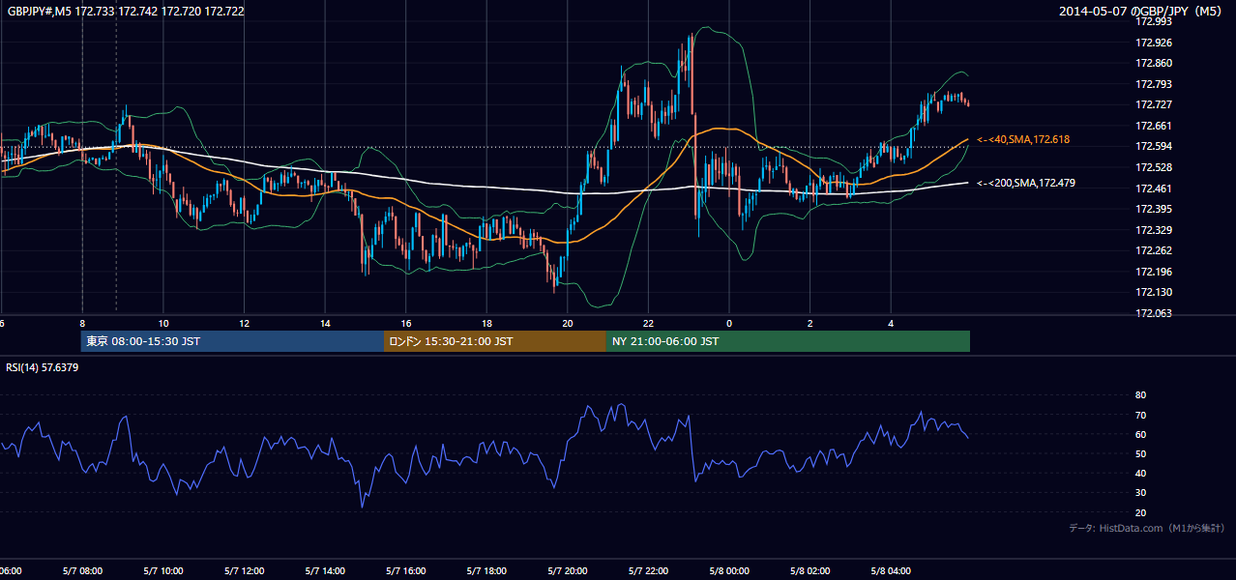Image resolution: width=1236 pixels, height=580 pixels.
Task: Click bottom date label 5/7 10:00
Action: coord(163,571)
